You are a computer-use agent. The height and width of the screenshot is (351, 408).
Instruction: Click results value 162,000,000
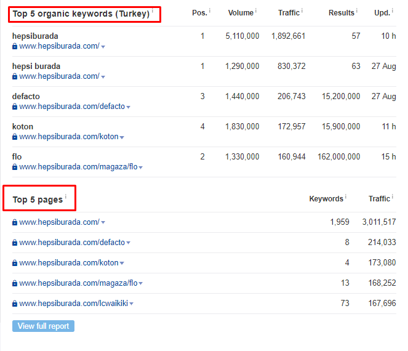click(339, 157)
